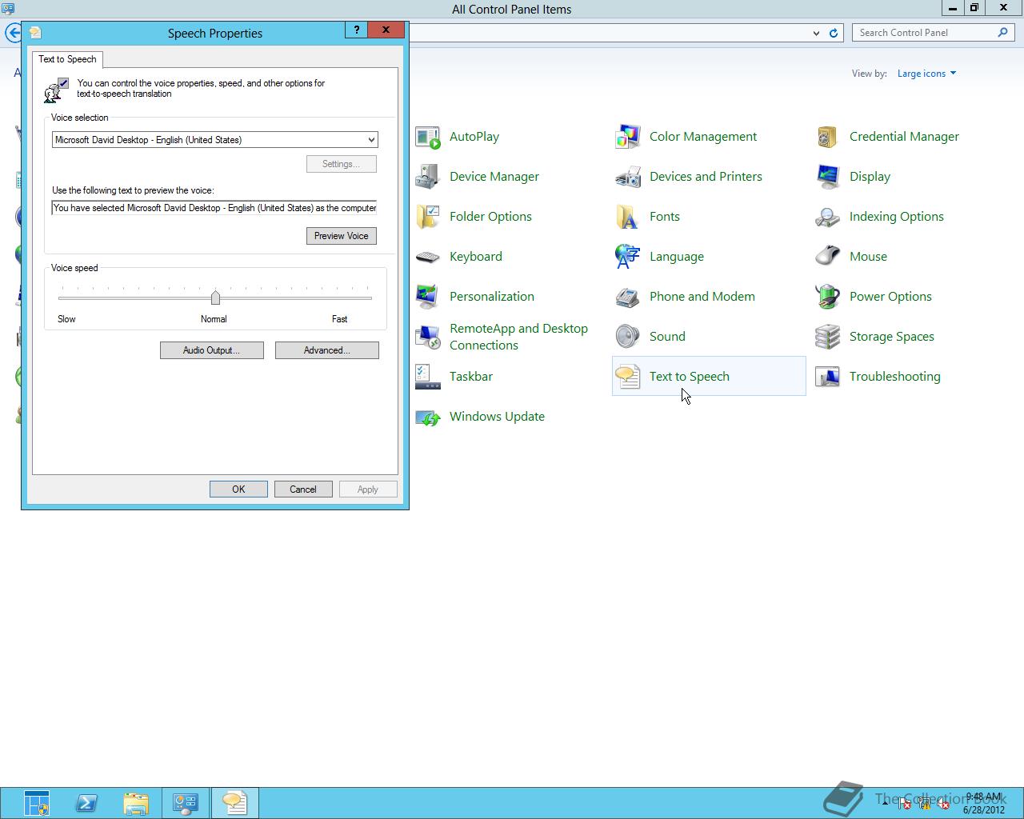Open the View by Large icons dropdown
Screen dimensions: 1024x819
pos(926,74)
